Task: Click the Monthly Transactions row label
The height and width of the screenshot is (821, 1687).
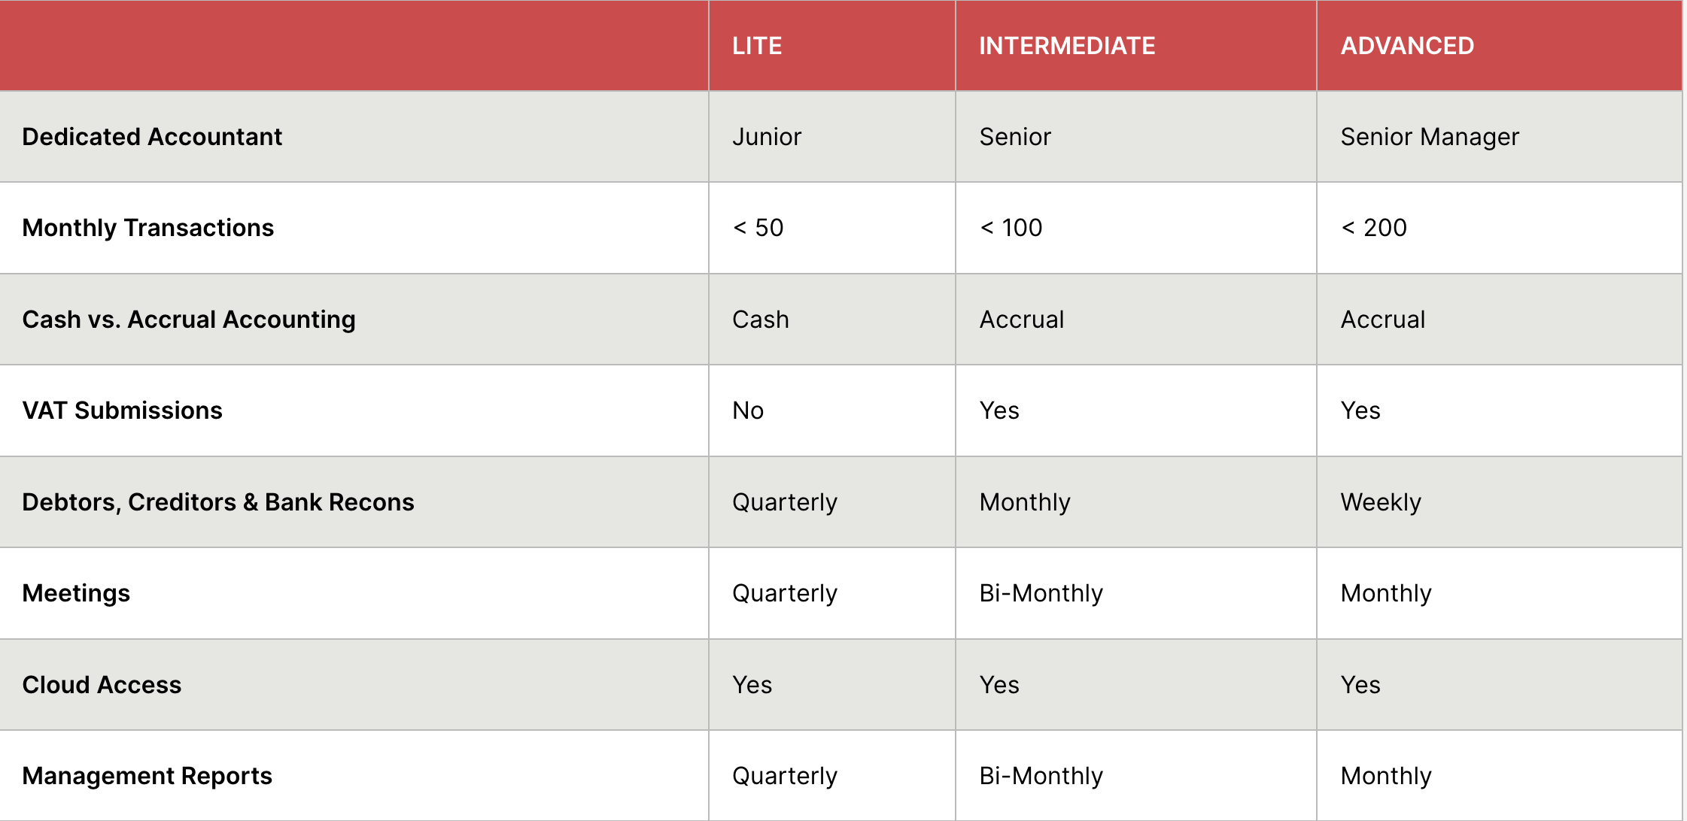Action: (148, 228)
